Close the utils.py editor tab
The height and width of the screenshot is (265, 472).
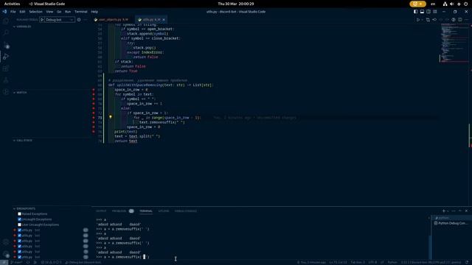click(x=164, y=20)
